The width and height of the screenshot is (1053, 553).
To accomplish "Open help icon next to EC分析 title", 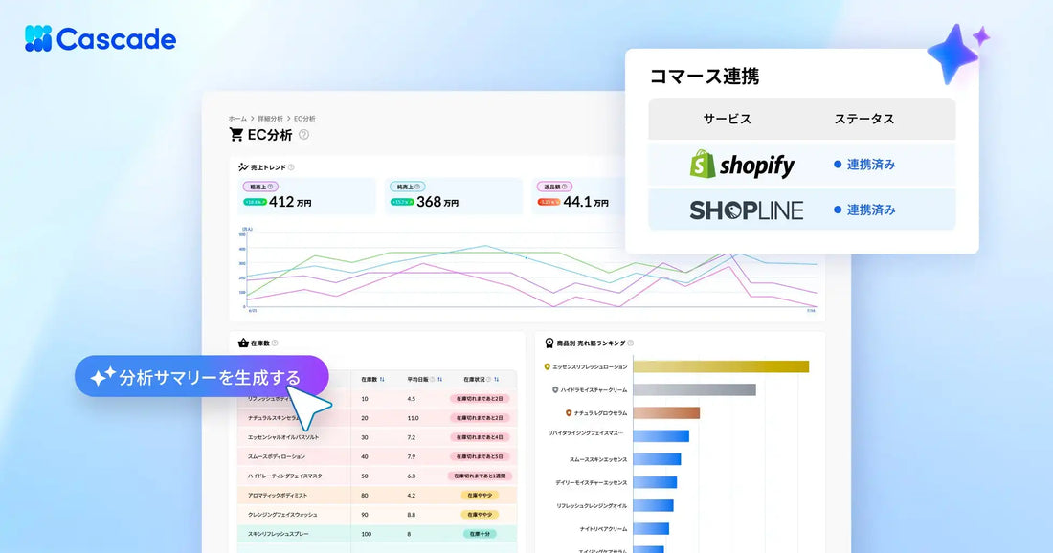I will click(303, 134).
